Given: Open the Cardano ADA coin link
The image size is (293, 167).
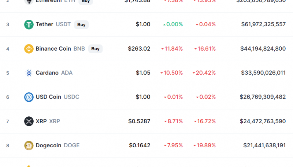Looking at the screenshot, I should point(54,73).
